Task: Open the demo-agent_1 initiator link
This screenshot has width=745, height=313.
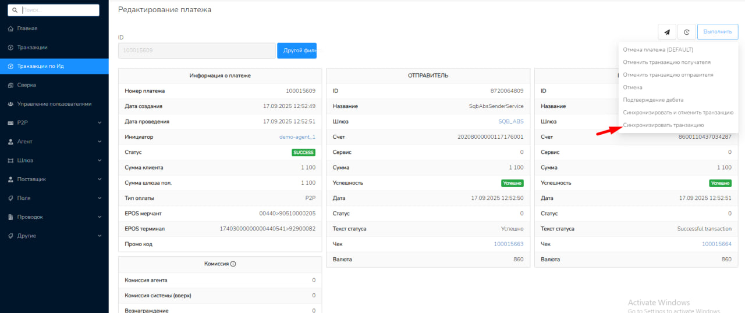Action: pos(297,137)
